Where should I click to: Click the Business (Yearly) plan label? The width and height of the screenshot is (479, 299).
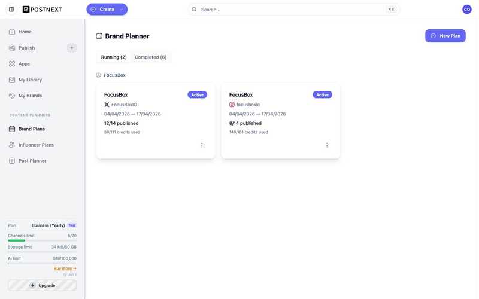[48, 225]
